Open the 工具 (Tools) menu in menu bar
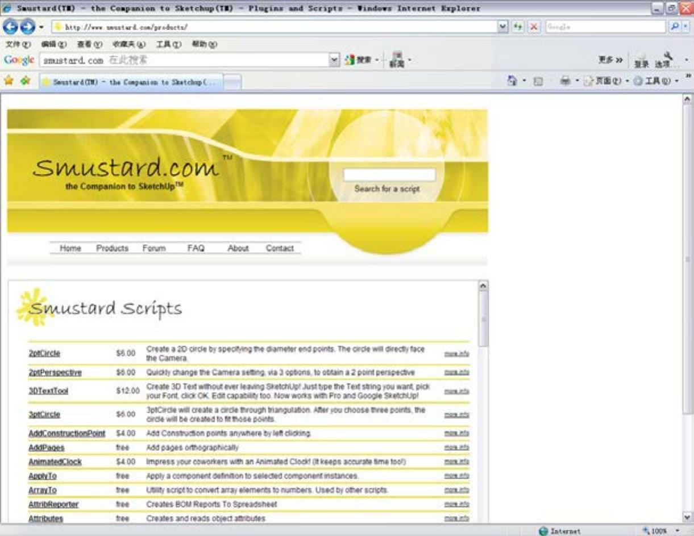The height and width of the screenshot is (536, 694). click(x=169, y=44)
